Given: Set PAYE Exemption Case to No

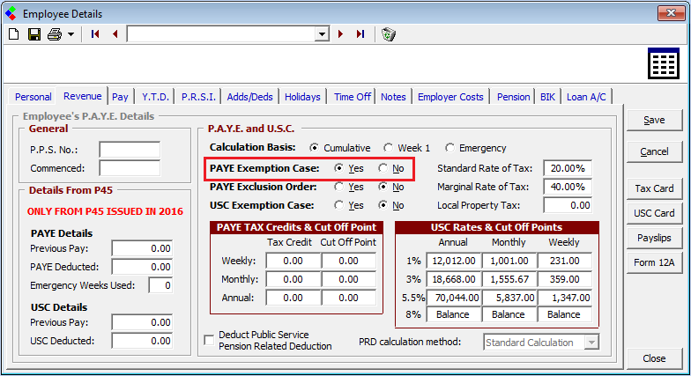Looking at the screenshot, I should tap(383, 168).
